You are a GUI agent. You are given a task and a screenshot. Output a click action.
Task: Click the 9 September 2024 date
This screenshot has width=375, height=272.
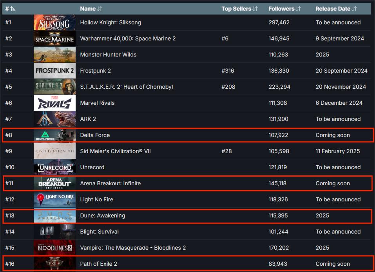(340, 38)
